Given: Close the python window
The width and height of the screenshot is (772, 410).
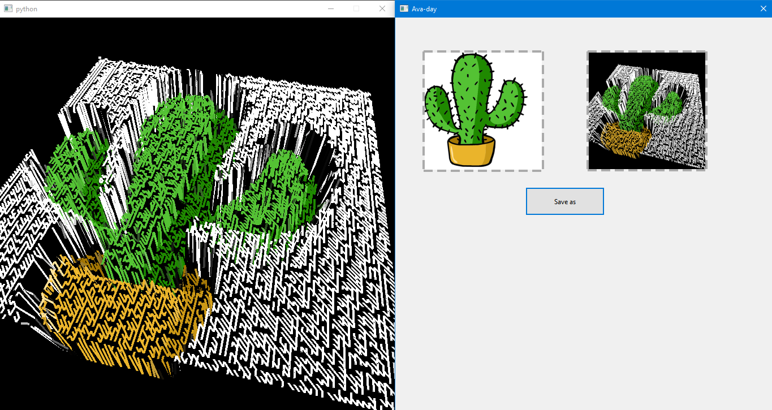Looking at the screenshot, I should point(382,8).
